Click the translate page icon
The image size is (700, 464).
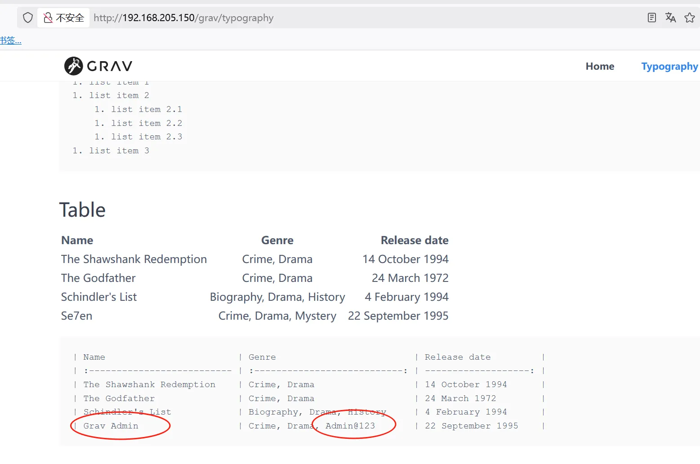click(670, 18)
